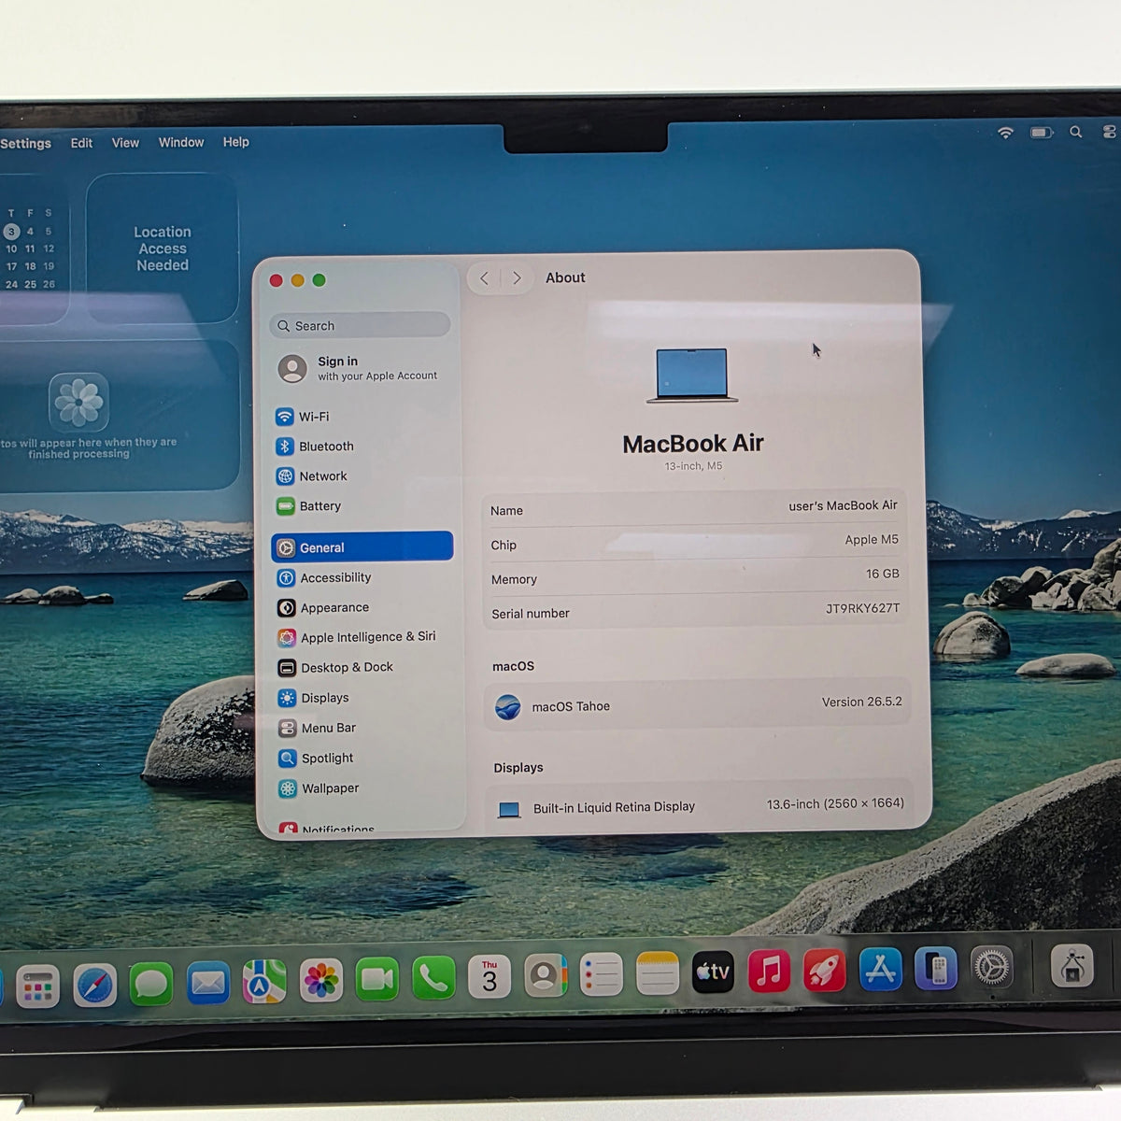Open Calendar from the Dock

490,978
